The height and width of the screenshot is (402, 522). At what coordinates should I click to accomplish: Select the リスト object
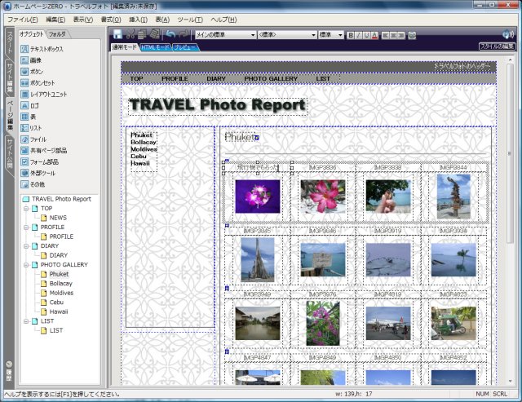click(x=31, y=128)
